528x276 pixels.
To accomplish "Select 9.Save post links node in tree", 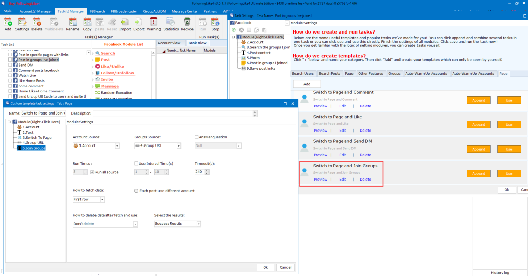I will click(261, 68).
